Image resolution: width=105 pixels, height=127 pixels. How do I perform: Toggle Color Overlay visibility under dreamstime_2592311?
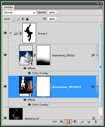29,73
